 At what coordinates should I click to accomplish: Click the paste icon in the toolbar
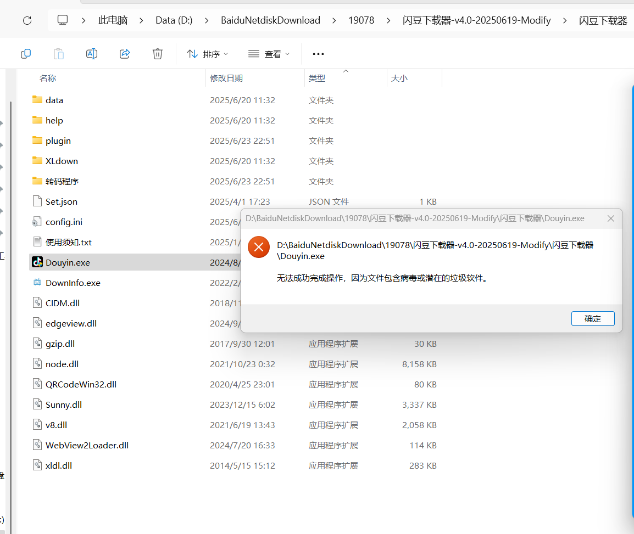(59, 53)
